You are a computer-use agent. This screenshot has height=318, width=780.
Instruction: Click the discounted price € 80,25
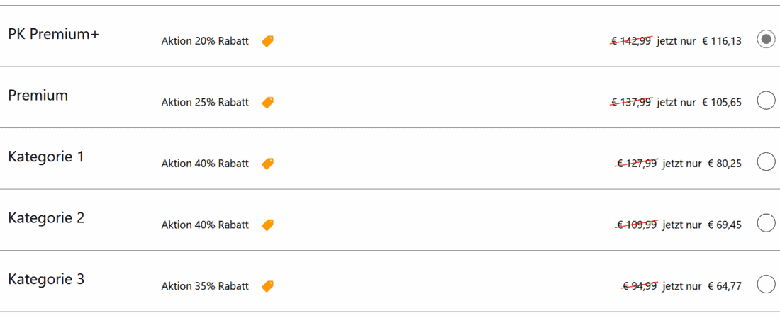click(x=725, y=164)
